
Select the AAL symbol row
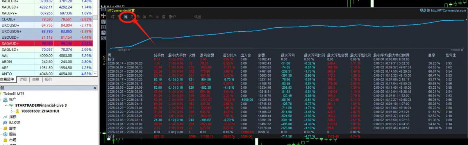[x=46, y=55]
